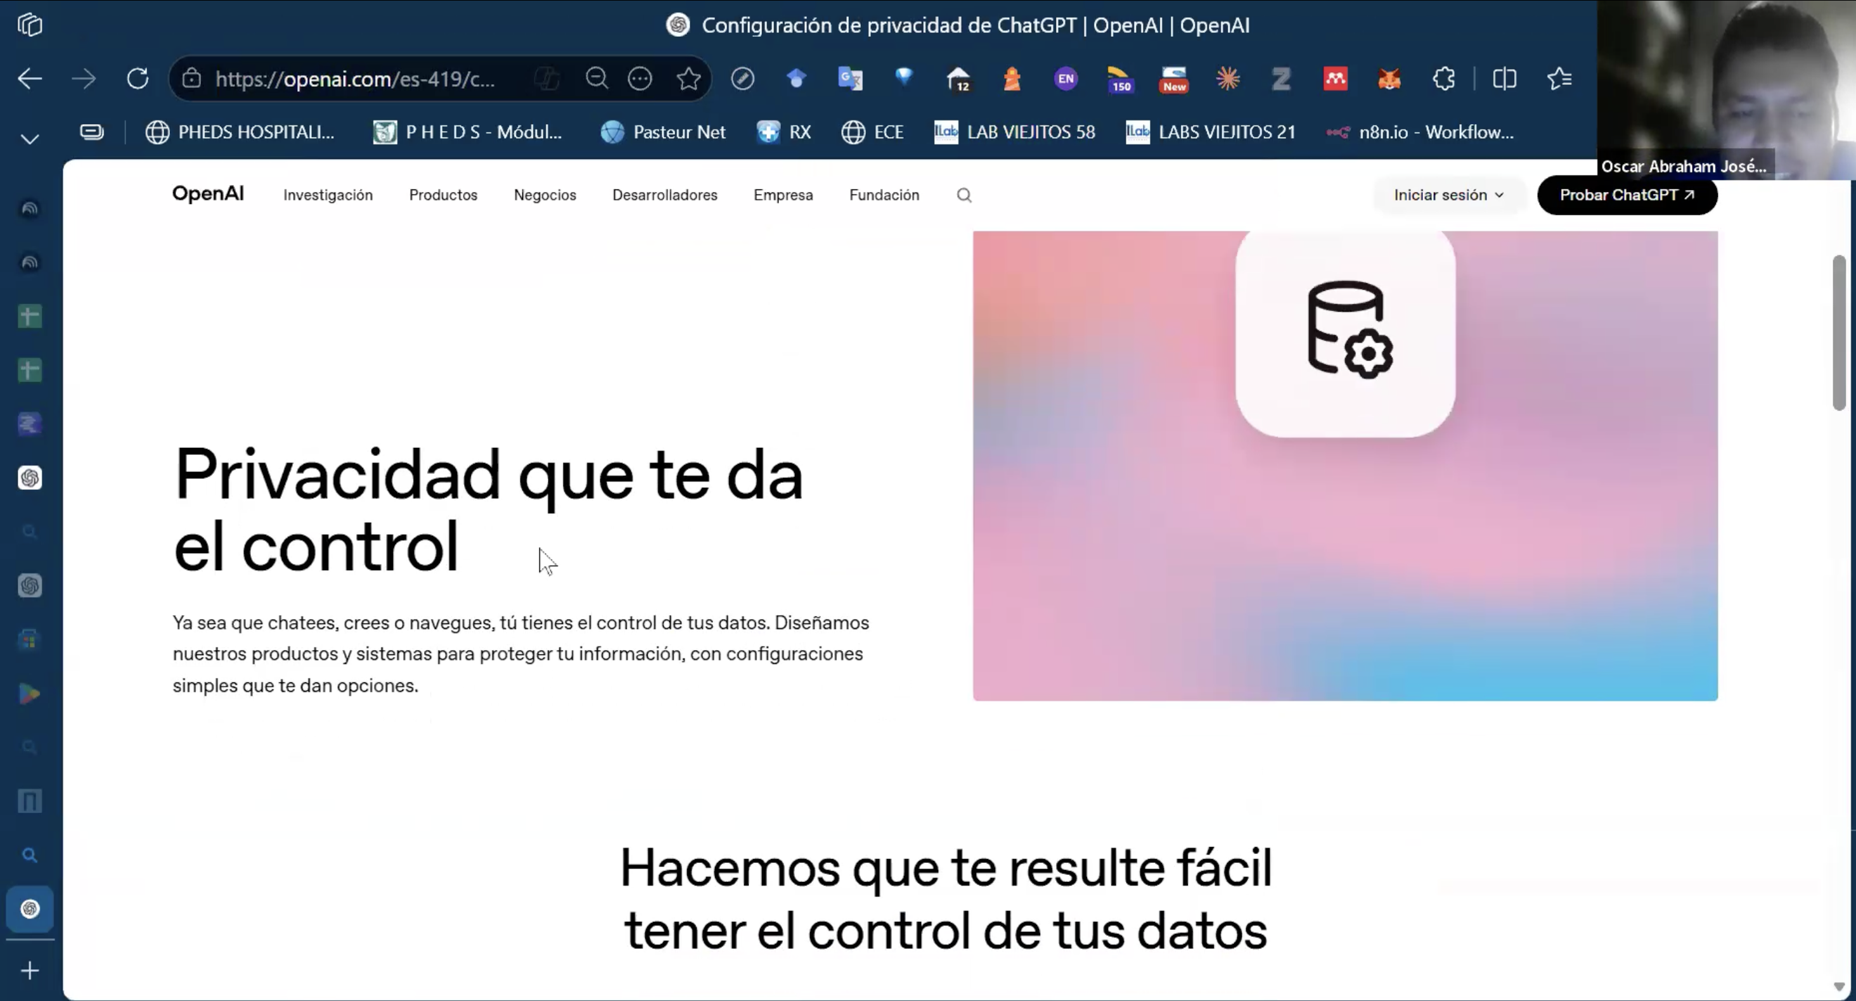Image resolution: width=1856 pixels, height=1001 pixels.
Task: Click the Probar ChatGPT button
Action: point(1627,195)
